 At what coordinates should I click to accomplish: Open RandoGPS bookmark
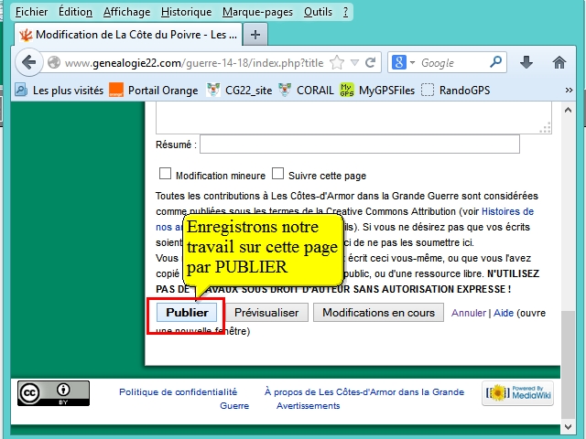point(455,91)
